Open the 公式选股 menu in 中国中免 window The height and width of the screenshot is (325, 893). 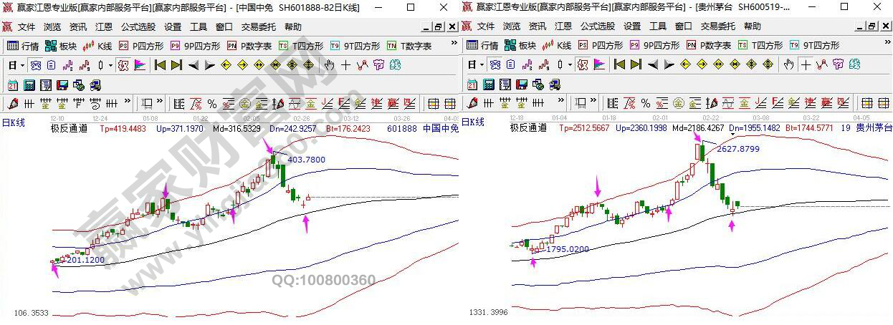pos(138,26)
